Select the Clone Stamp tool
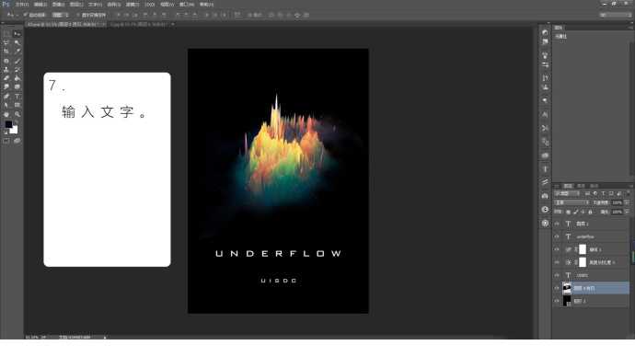 pyautogui.click(x=6, y=70)
